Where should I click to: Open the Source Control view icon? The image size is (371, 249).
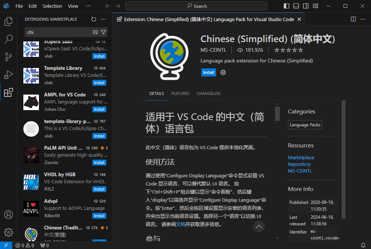[x=8, y=57]
